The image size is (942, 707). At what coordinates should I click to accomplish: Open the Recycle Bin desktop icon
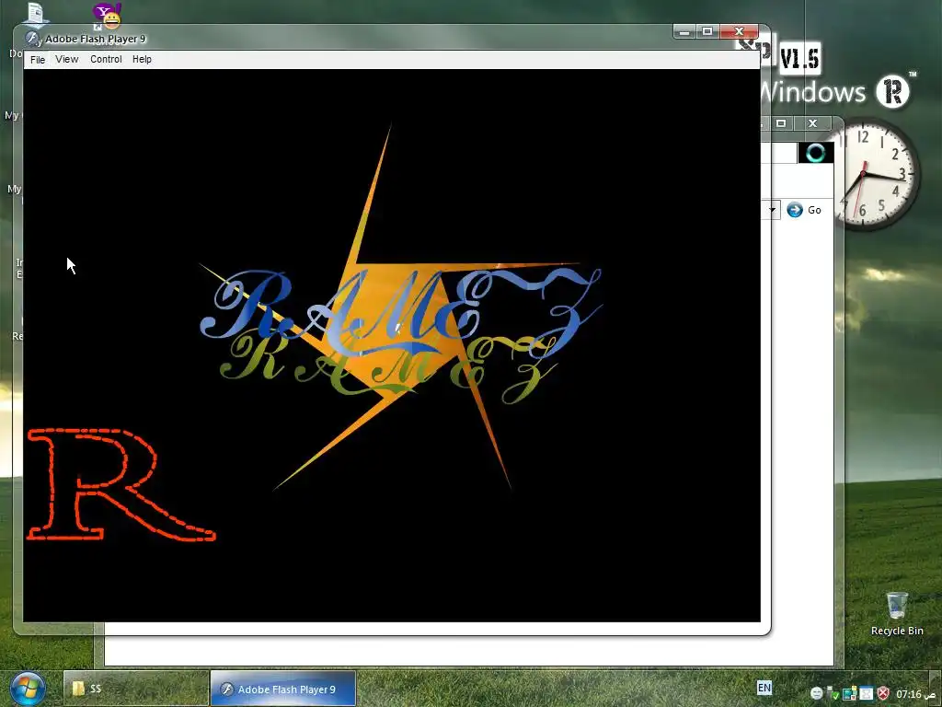tap(897, 613)
